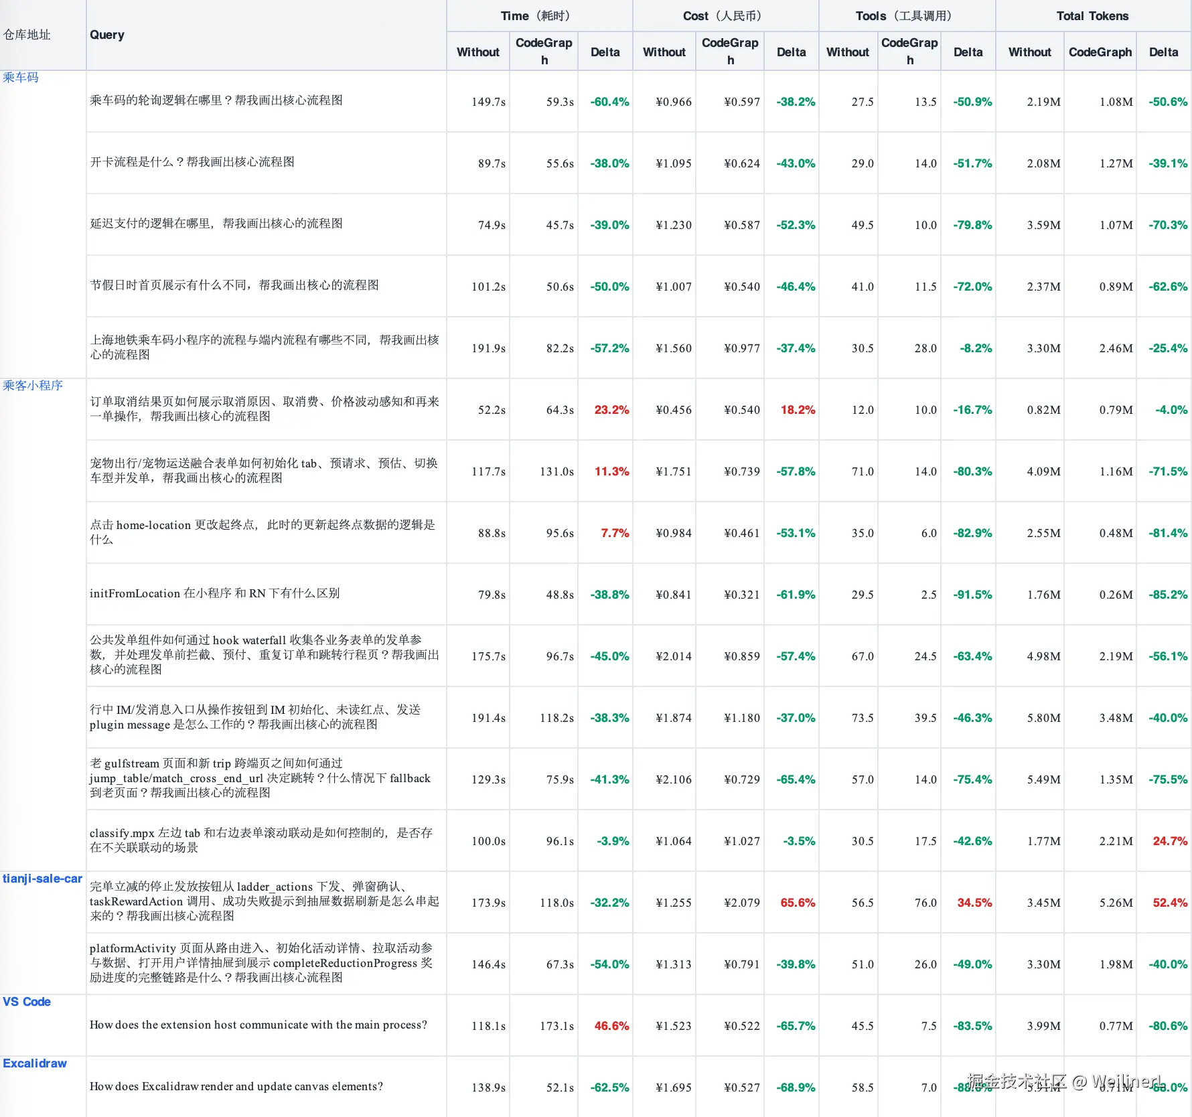
Task: Open the VS Code repository link
Action: pyautogui.click(x=27, y=1002)
